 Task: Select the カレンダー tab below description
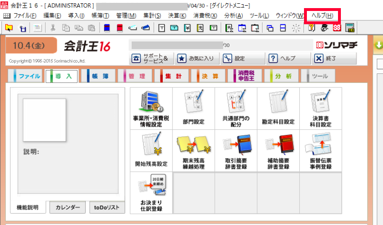[68, 207]
